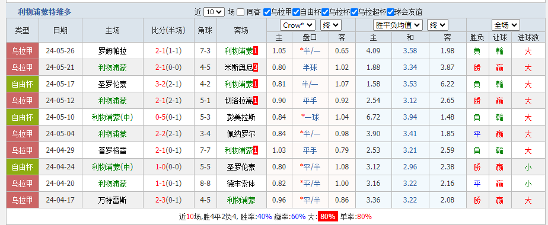548x225 pixels.
Task: Click the 3.94 draw odds value
Action: pos(410,117)
